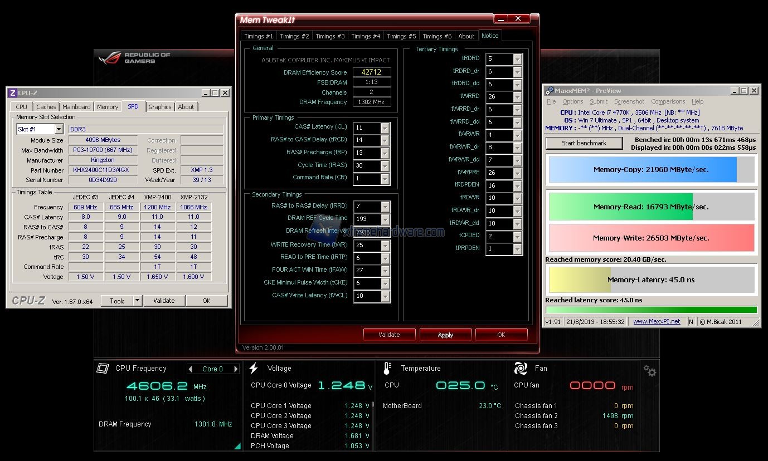Click the CPU Frequency chip icon
Viewport: 768px width, 461px height.
[103, 368]
